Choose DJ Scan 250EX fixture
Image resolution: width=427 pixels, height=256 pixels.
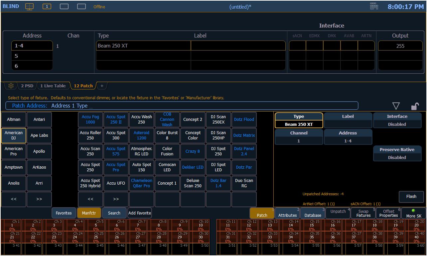[218, 120]
